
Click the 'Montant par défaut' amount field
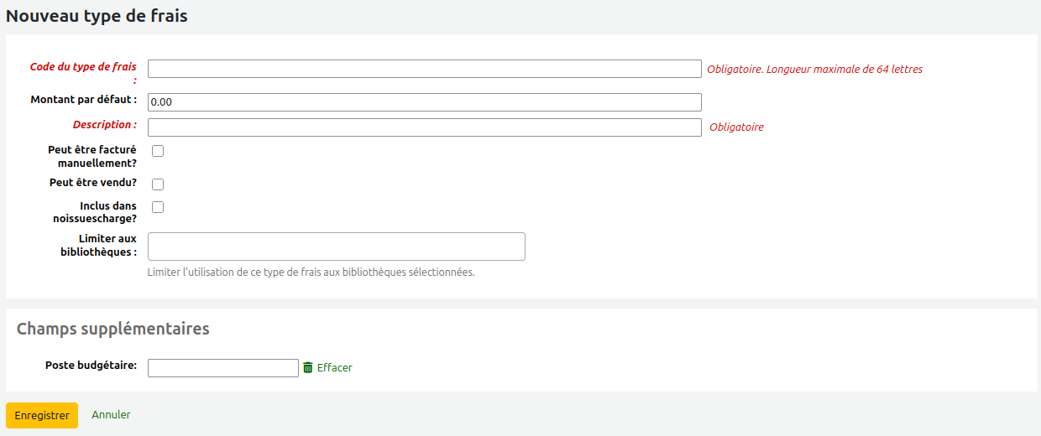424,102
